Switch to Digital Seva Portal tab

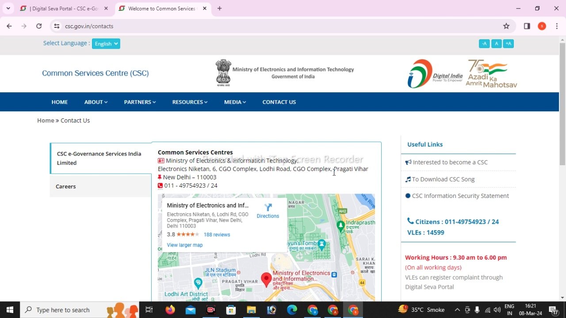(x=63, y=8)
